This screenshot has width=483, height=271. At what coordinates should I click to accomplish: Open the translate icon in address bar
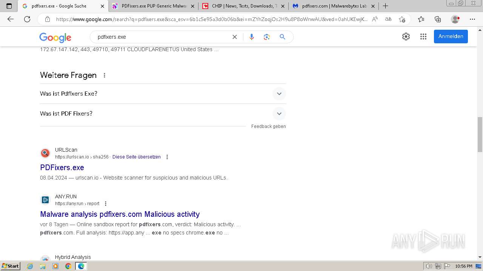(x=388, y=19)
